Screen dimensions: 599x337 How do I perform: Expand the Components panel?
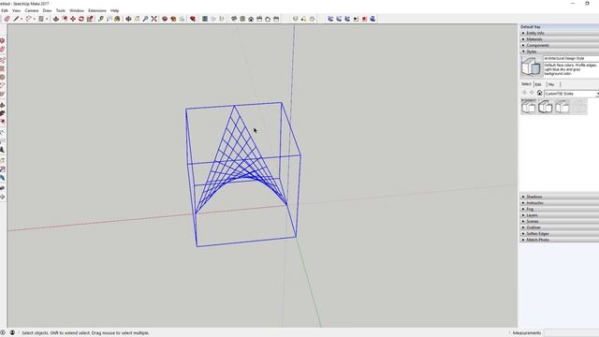pyautogui.click(x=560, y=46)
